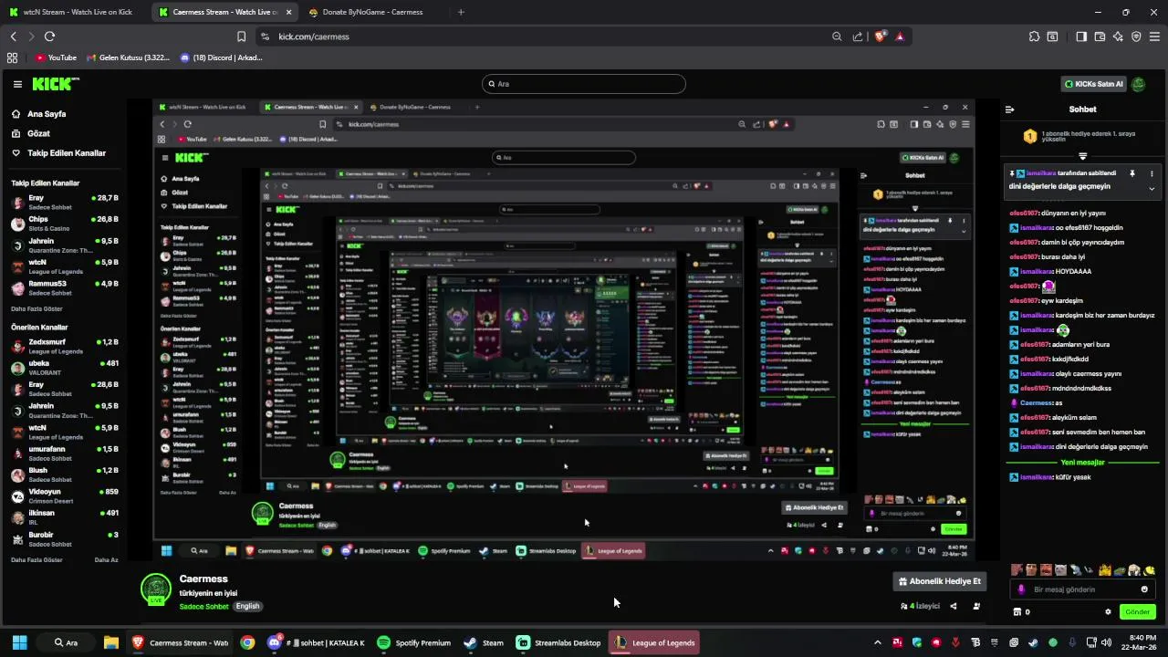The image size is (1168, 657).
Task: Click the English language tag
Action: point(247,606)
